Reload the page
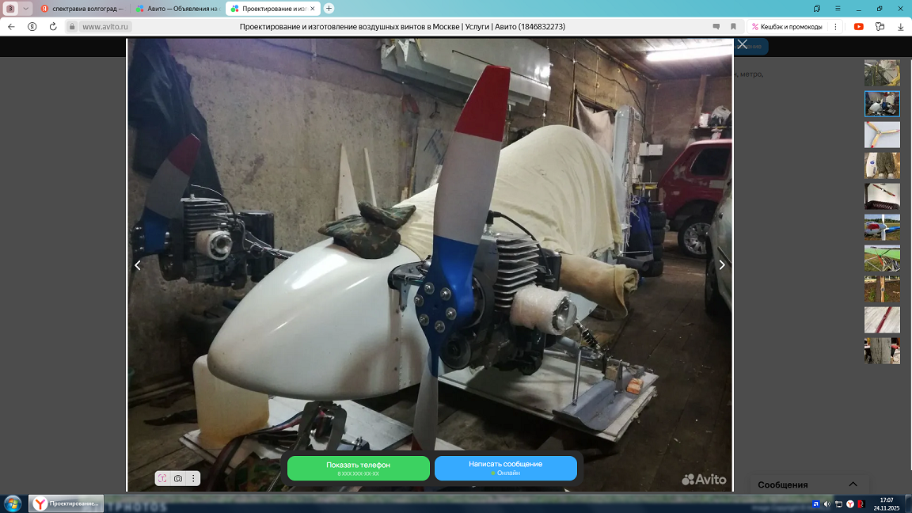The height and width of the screenshot is (513, 912). (53, 26)
